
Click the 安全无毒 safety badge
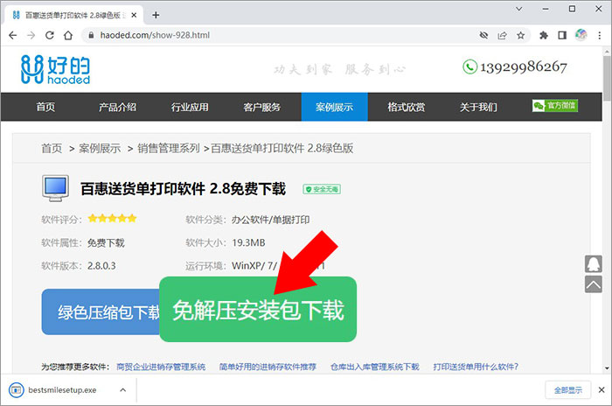point(322,189)
